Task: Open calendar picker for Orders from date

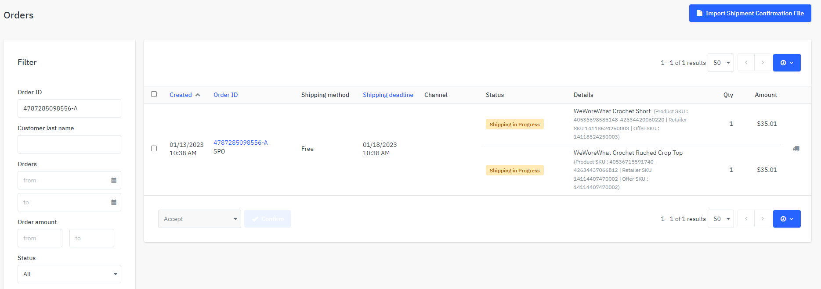Action: point(114,180)
